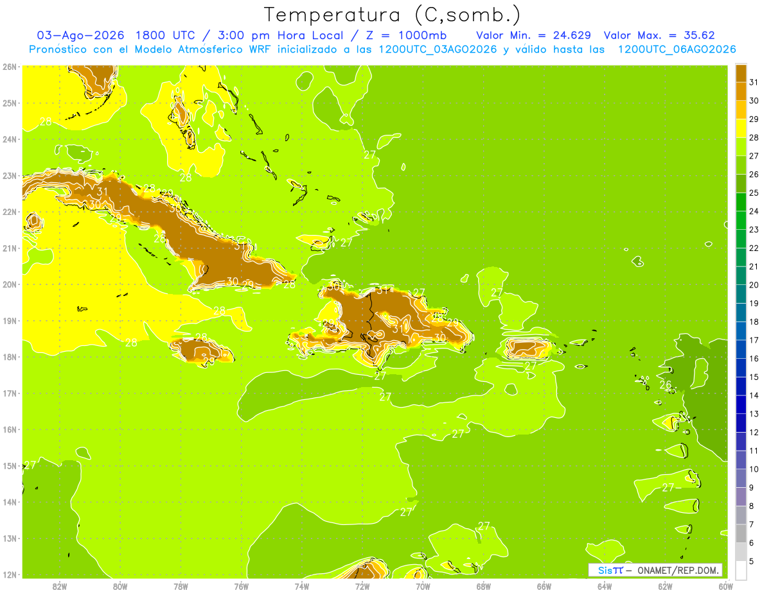This screenshot has height=595, width=771.
Task: Click the '1800 UTC' time text
Action: pos(166,35)
